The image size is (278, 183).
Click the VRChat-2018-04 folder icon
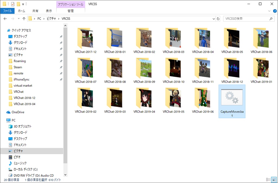tap(203, 38)
